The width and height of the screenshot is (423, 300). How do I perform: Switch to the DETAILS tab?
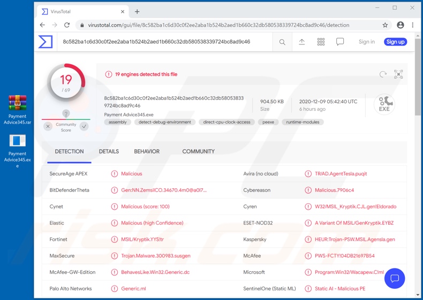tap(109, 151)
